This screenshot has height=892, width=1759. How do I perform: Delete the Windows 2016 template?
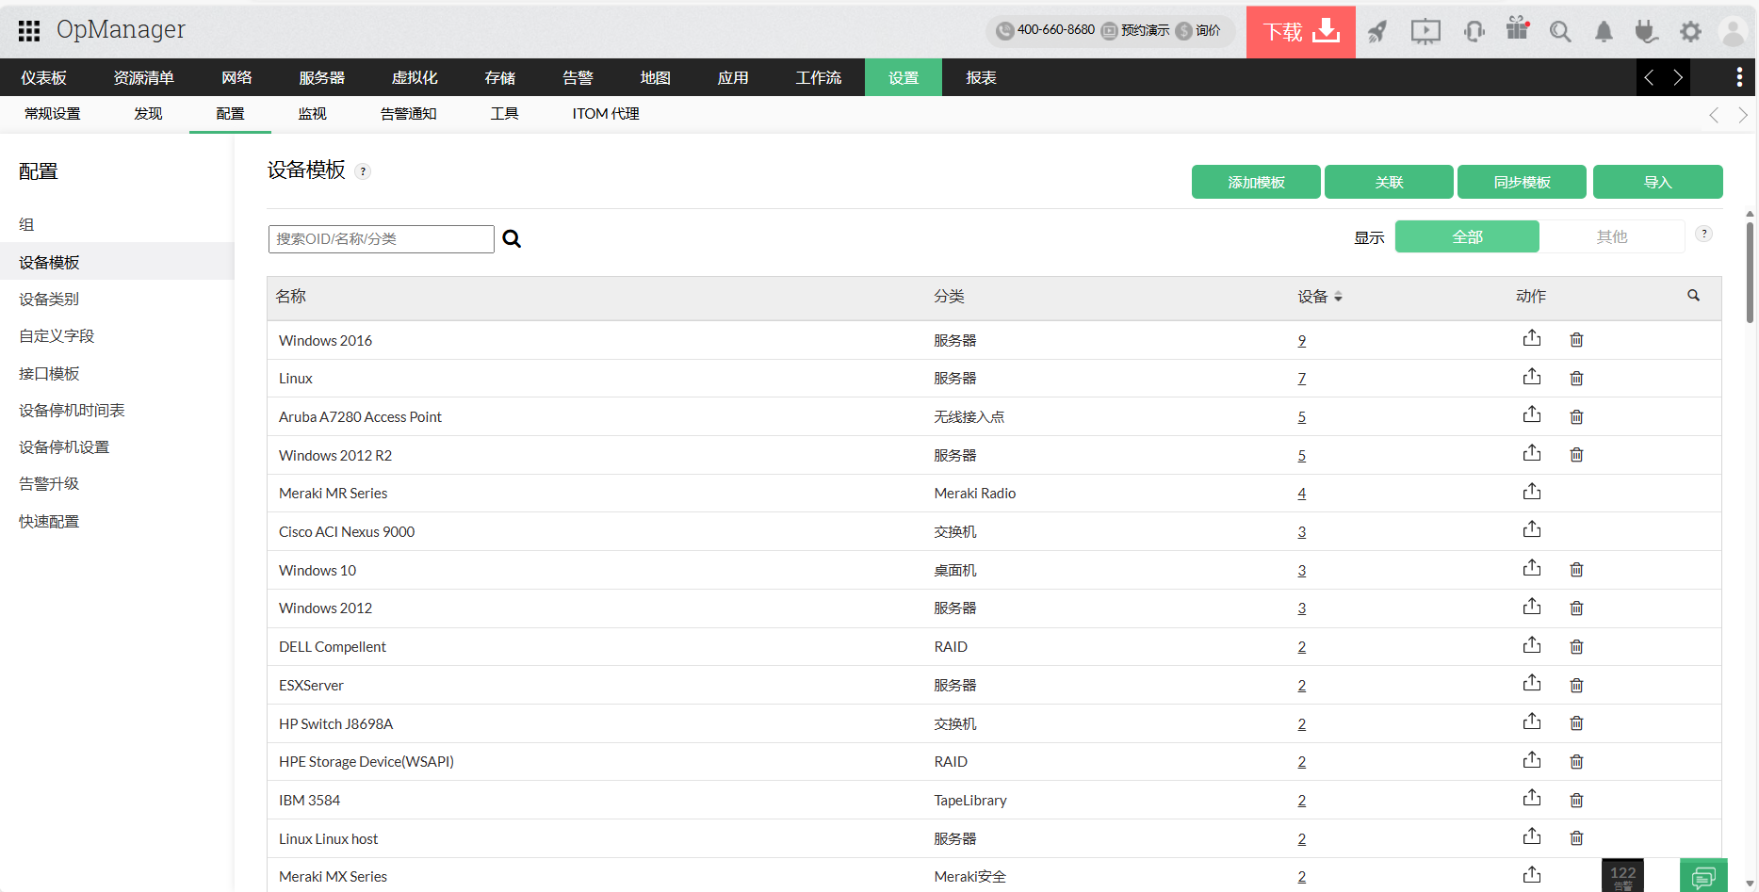coord(1576,339)
